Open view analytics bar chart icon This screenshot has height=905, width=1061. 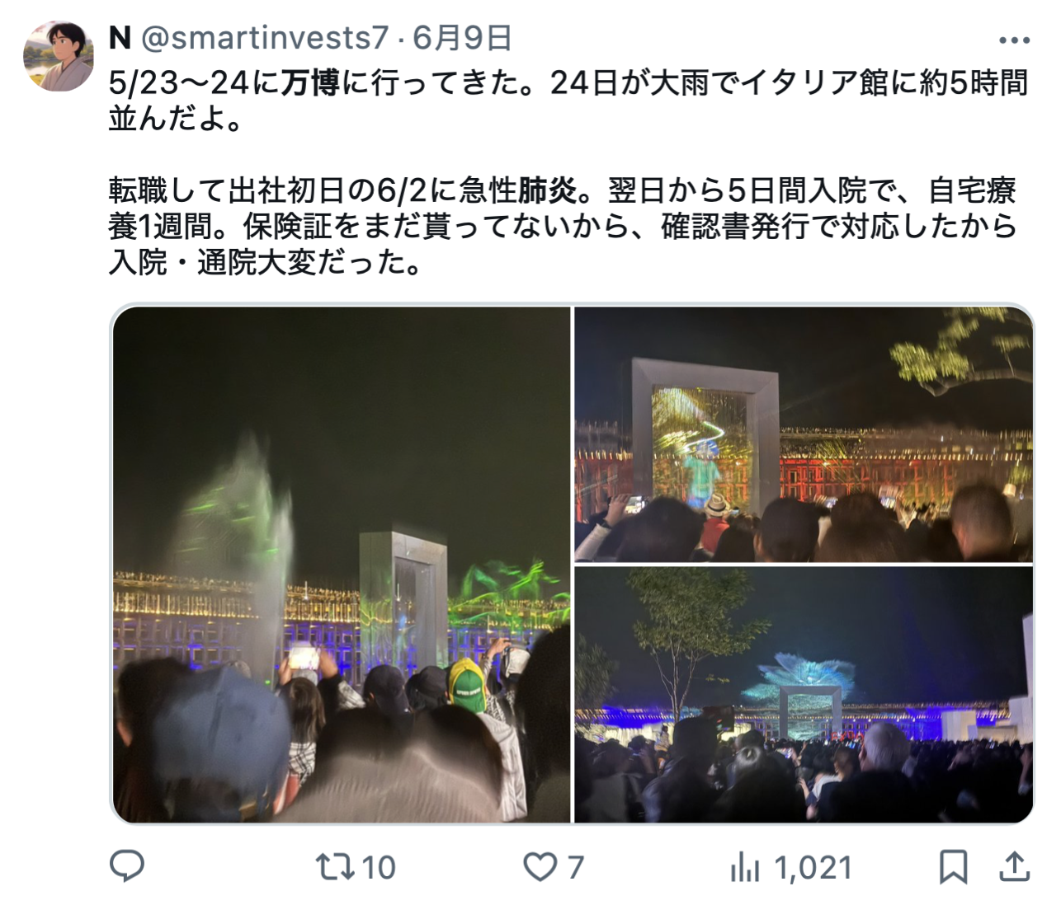(745, 867)
